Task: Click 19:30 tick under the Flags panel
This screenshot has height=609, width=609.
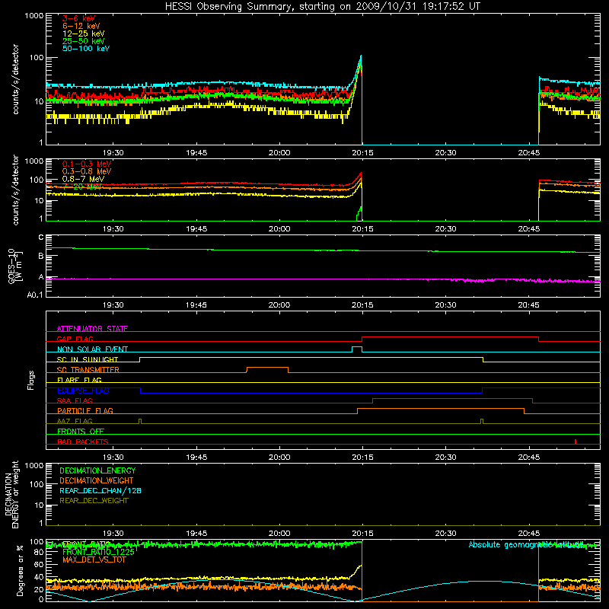Action: tap(113, 458)
